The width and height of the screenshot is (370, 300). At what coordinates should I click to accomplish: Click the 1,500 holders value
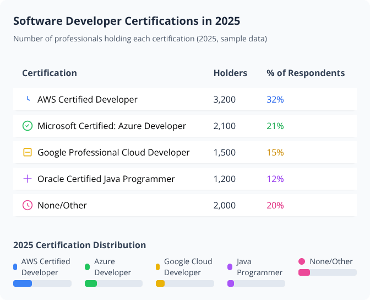(x=225, y=153)
